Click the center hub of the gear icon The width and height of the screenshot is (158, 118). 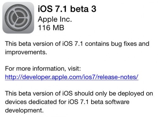(18, 18)
